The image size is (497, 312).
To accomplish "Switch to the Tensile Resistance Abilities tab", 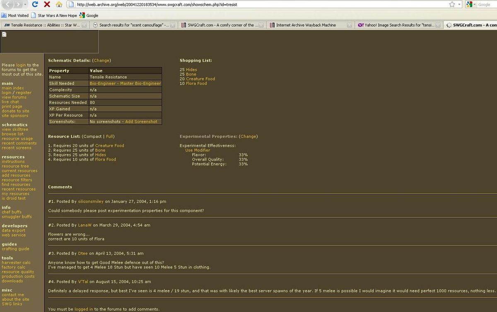I will pyautogui.click(x=41, y=25).
